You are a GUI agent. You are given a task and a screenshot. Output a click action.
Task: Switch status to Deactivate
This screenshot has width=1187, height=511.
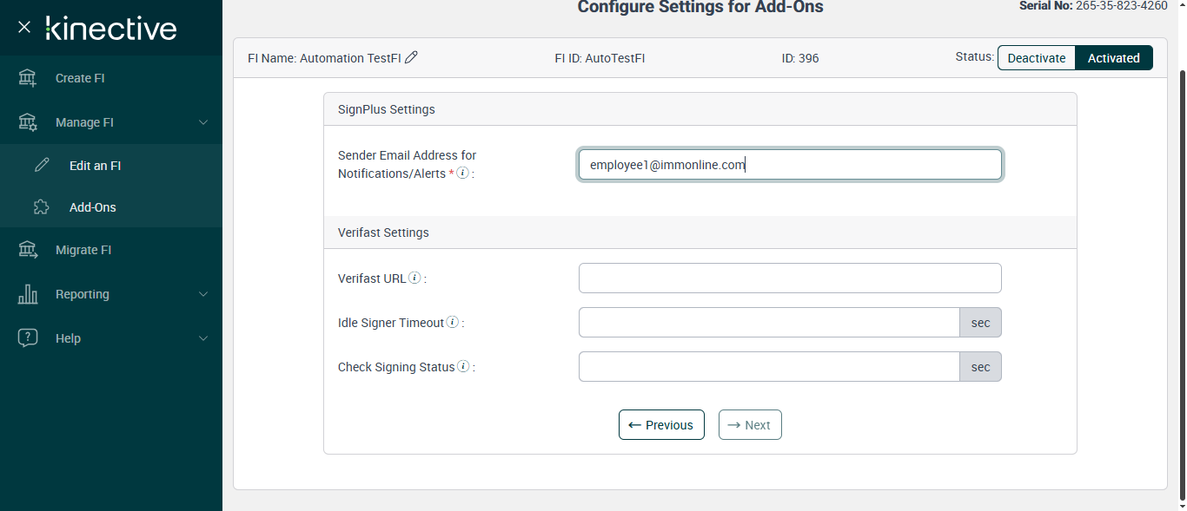point(1037,58)
